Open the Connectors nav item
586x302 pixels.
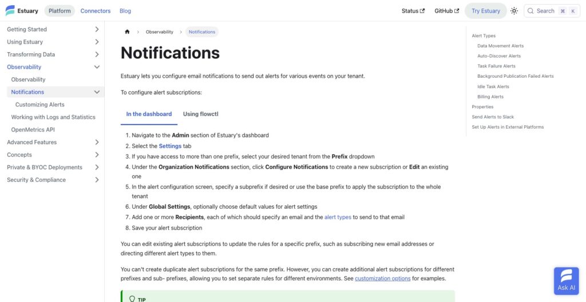(x=96, y=11)
